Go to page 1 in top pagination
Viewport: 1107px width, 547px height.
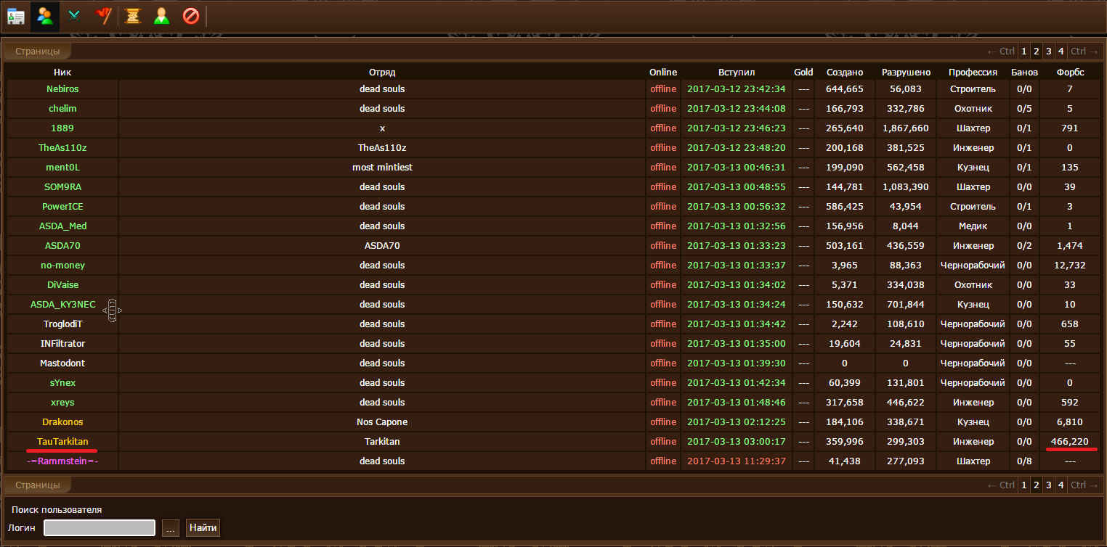pos(1023,52)
